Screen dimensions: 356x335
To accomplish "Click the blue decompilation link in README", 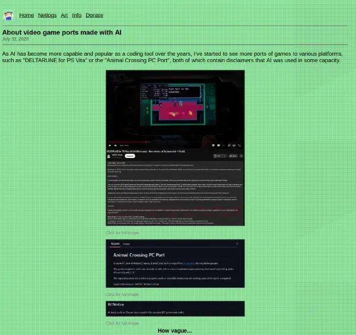I will [189, 263].
